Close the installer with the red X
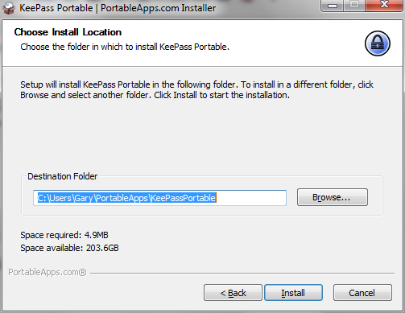This screenshot has width=405, height=313. coord(384,6)
